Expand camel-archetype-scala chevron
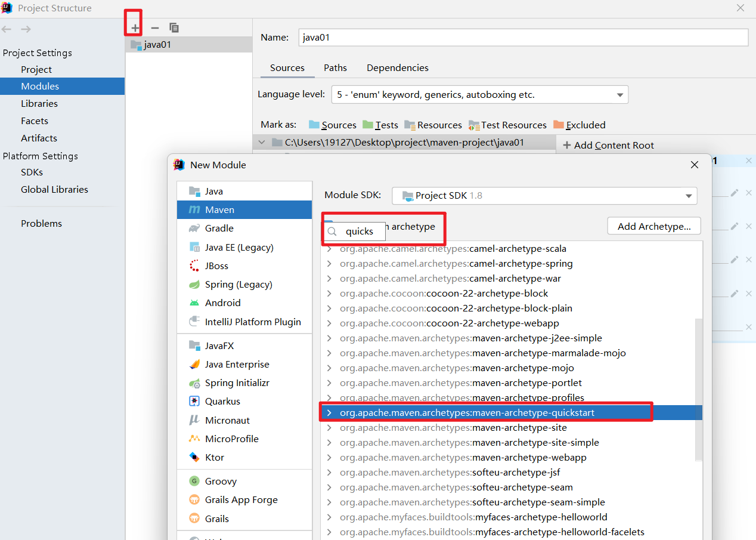The image size is (756, 540). 329,249
